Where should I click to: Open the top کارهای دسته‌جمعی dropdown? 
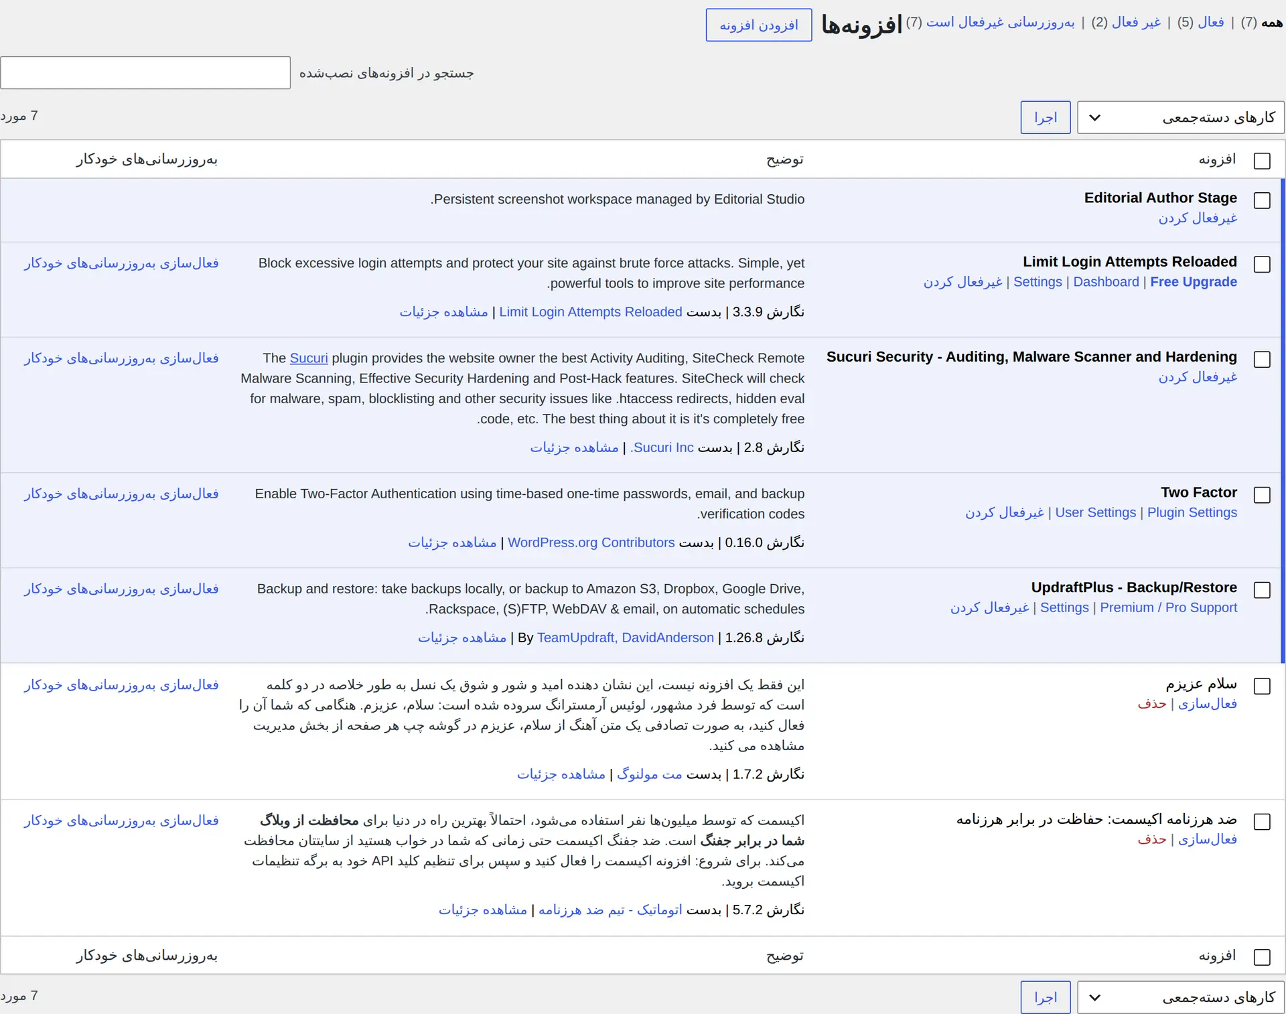point(1180,117)
